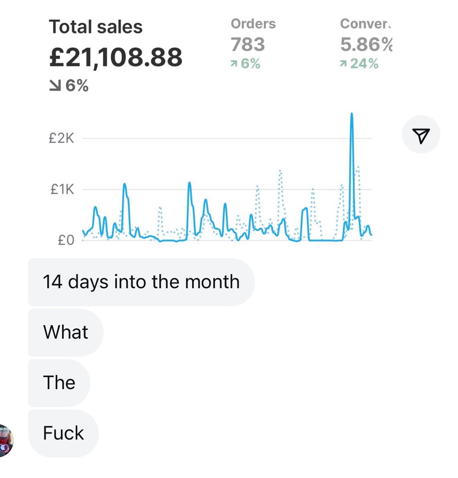Click the down arrow beside total sales 6%

pos(55,86)
